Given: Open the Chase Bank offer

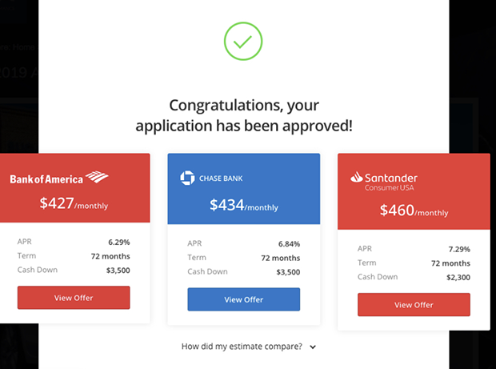Looking at the screenshot, I should (243, 299).
